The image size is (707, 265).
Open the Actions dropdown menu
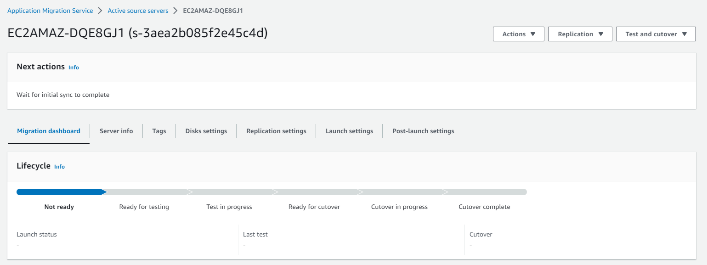[x=518, y=34]
